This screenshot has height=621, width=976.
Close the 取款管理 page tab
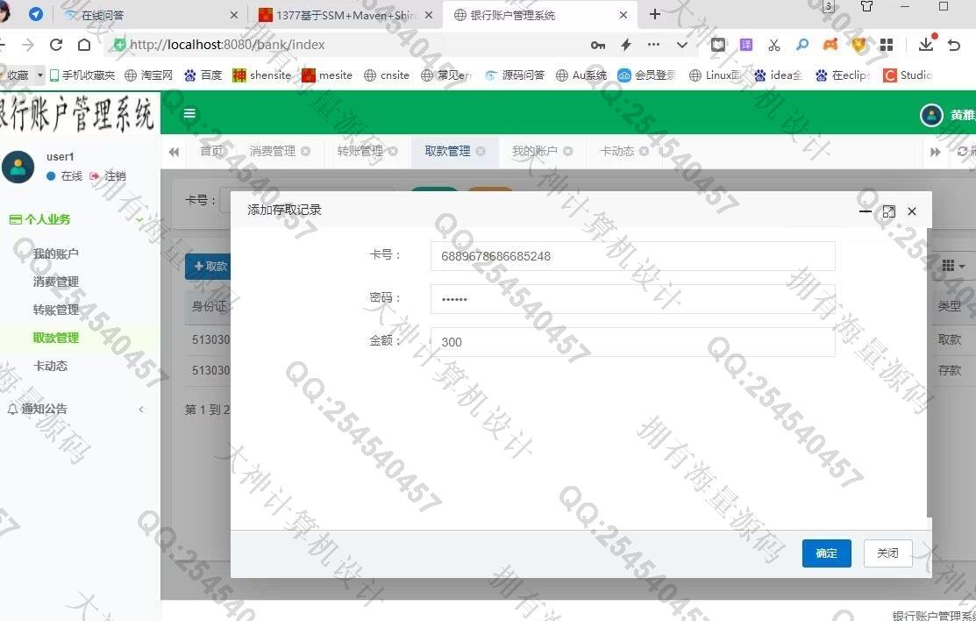(481, 152)
